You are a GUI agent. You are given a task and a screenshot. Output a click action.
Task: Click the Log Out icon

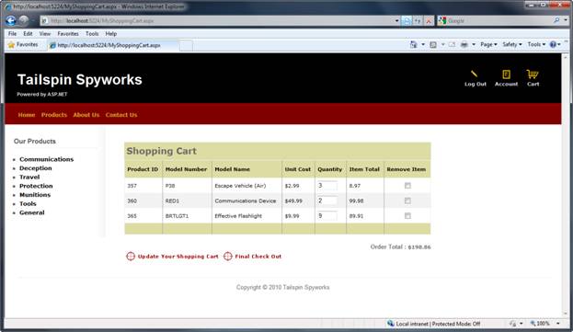(x=474, y=74)
